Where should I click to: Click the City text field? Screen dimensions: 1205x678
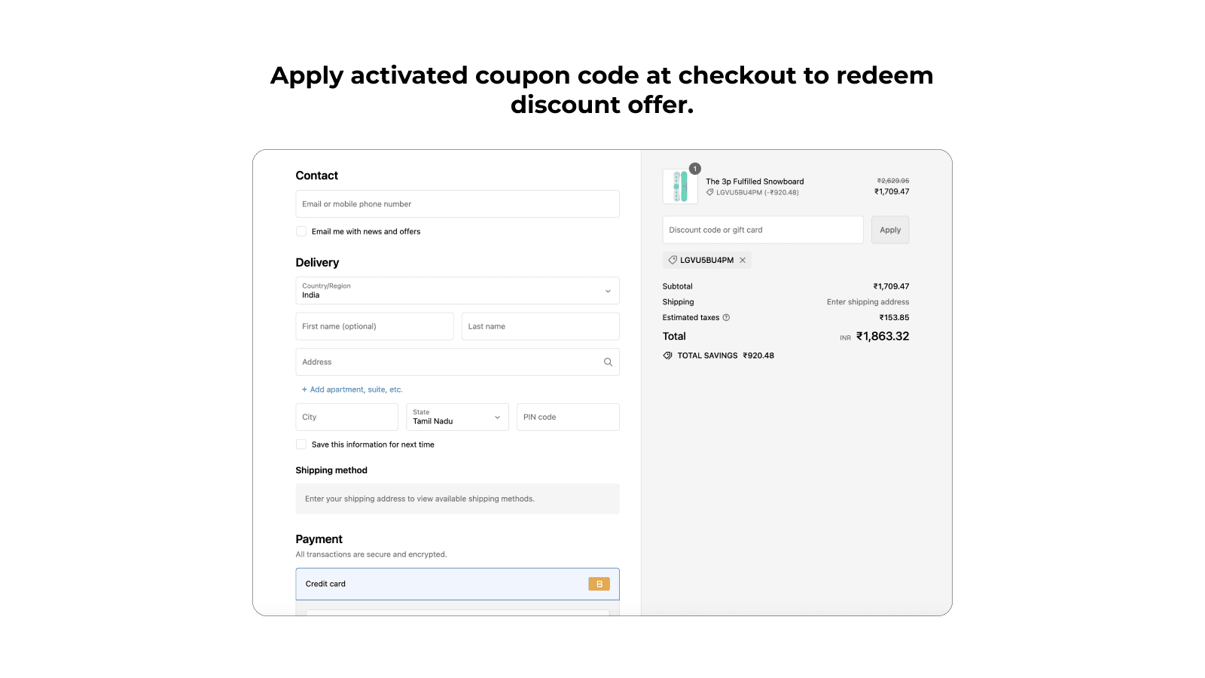[346, 417]
